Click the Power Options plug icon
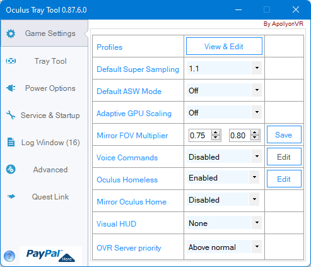The height and width of the screenshot is (267, 311). (11, 88)
